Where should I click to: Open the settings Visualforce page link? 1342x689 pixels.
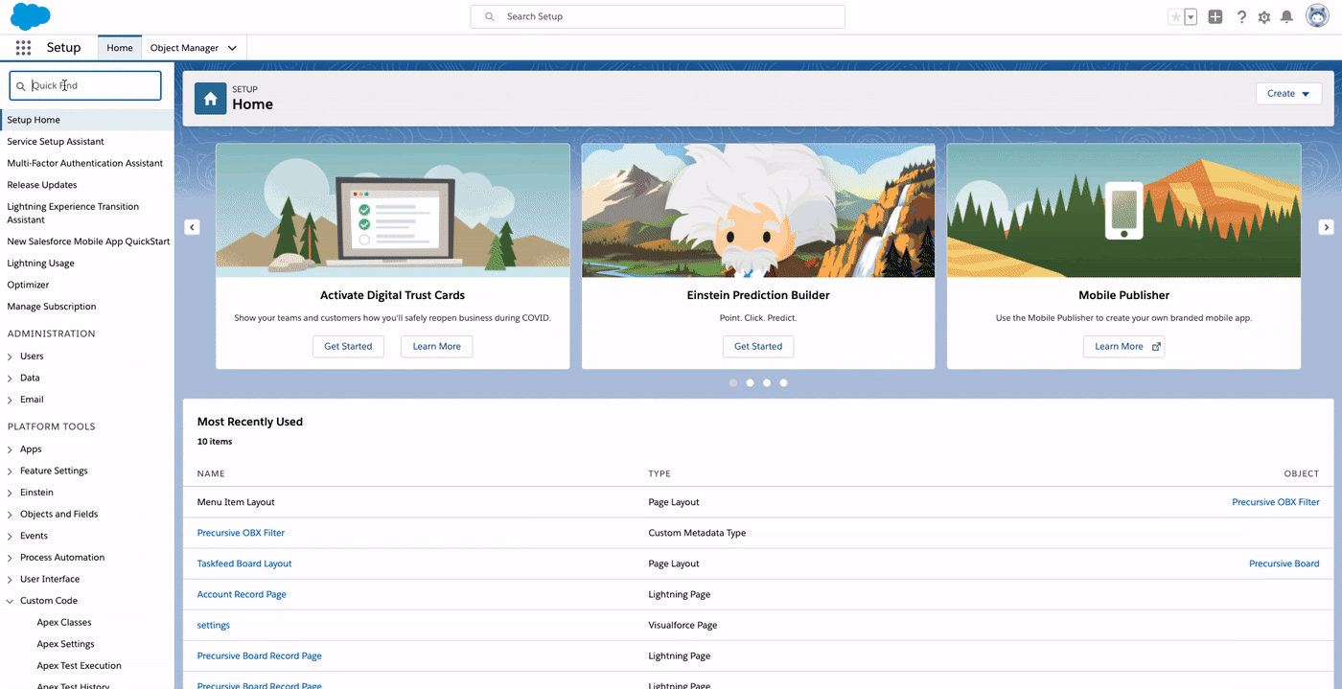tap(214, 625)
